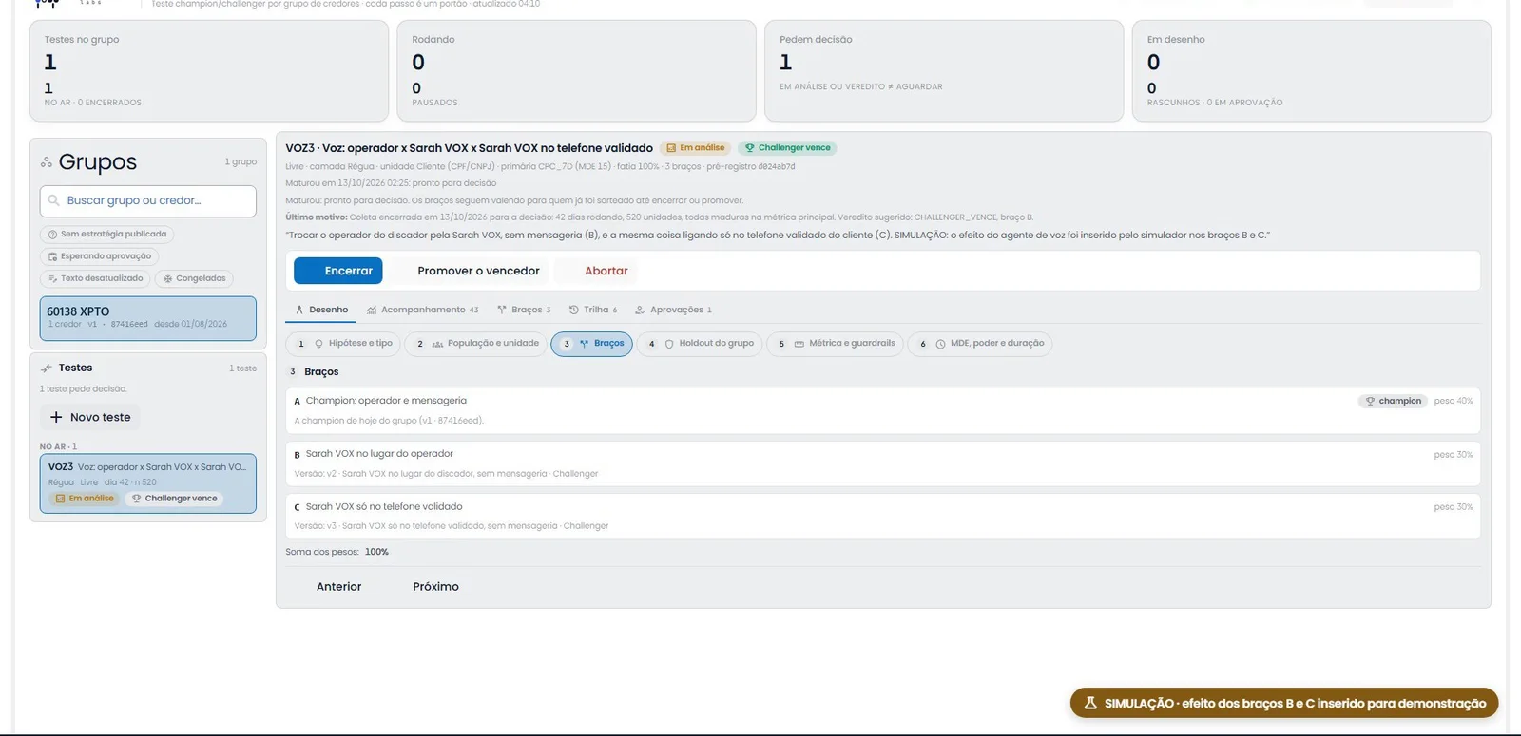
Task: Select the 60138 XPTO group card
Action: click(148, 318)
